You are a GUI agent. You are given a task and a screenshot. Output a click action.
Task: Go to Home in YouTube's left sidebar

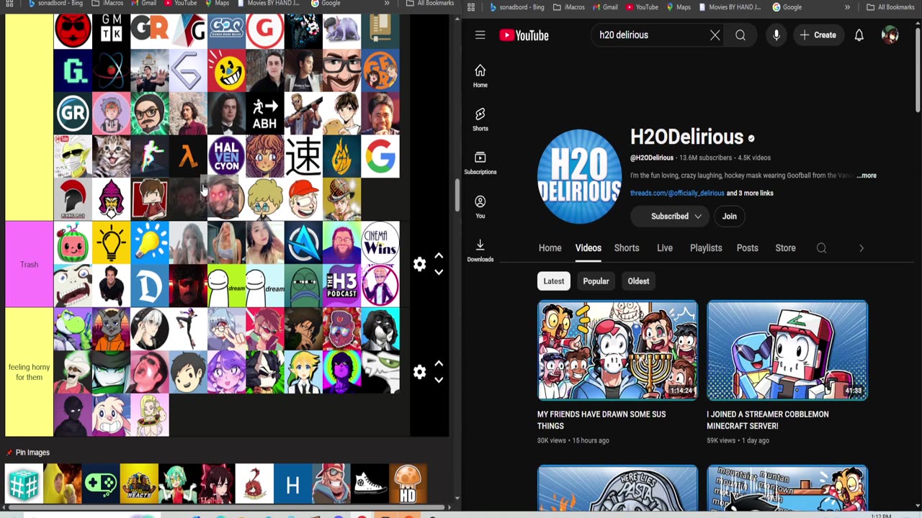pos(480,76)
